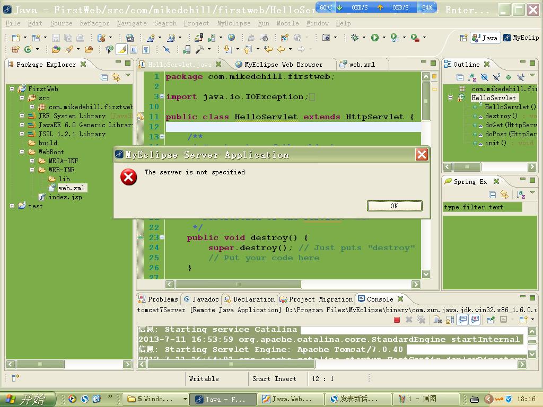
Task: Click the Scroll Lock icon in Console
Action: click(450, 320)
